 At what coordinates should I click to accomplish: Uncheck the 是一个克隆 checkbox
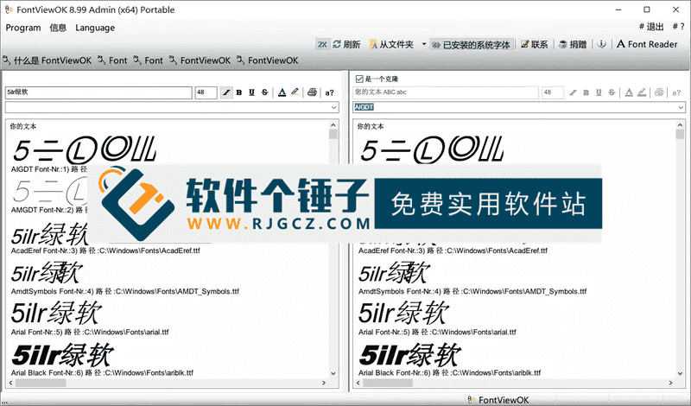359,79
